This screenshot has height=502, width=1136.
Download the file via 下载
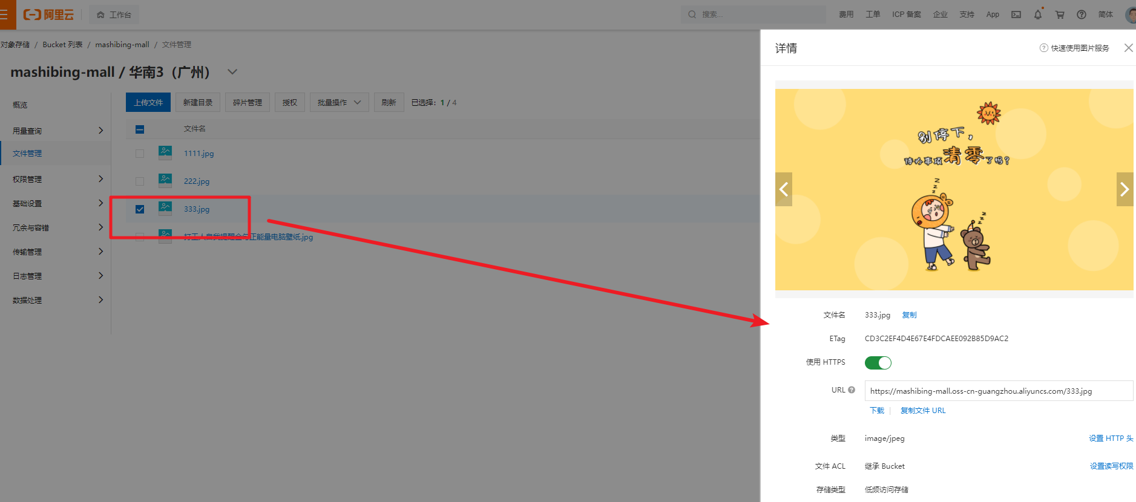877,411
